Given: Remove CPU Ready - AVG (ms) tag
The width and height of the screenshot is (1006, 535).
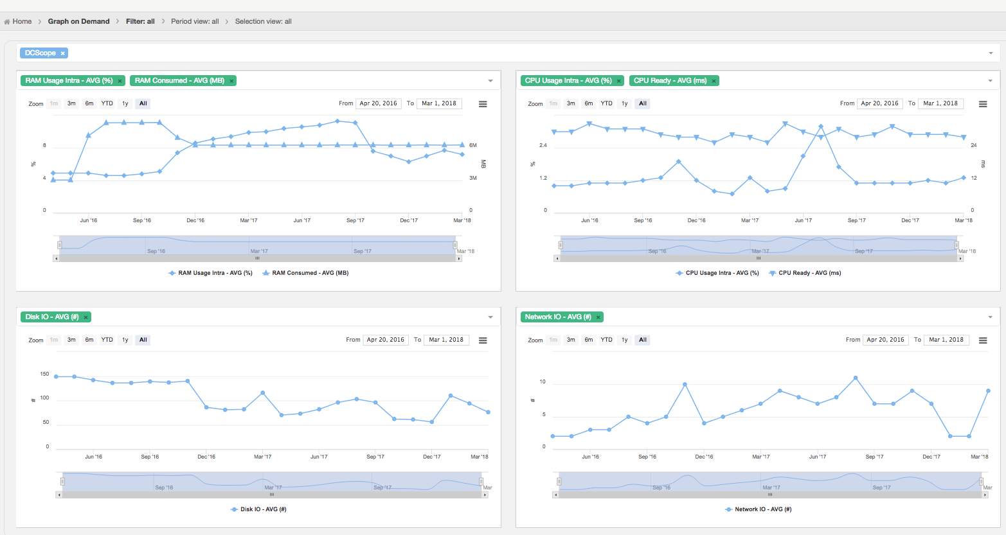Looking at the screenshot, I should tap(714, 81).
